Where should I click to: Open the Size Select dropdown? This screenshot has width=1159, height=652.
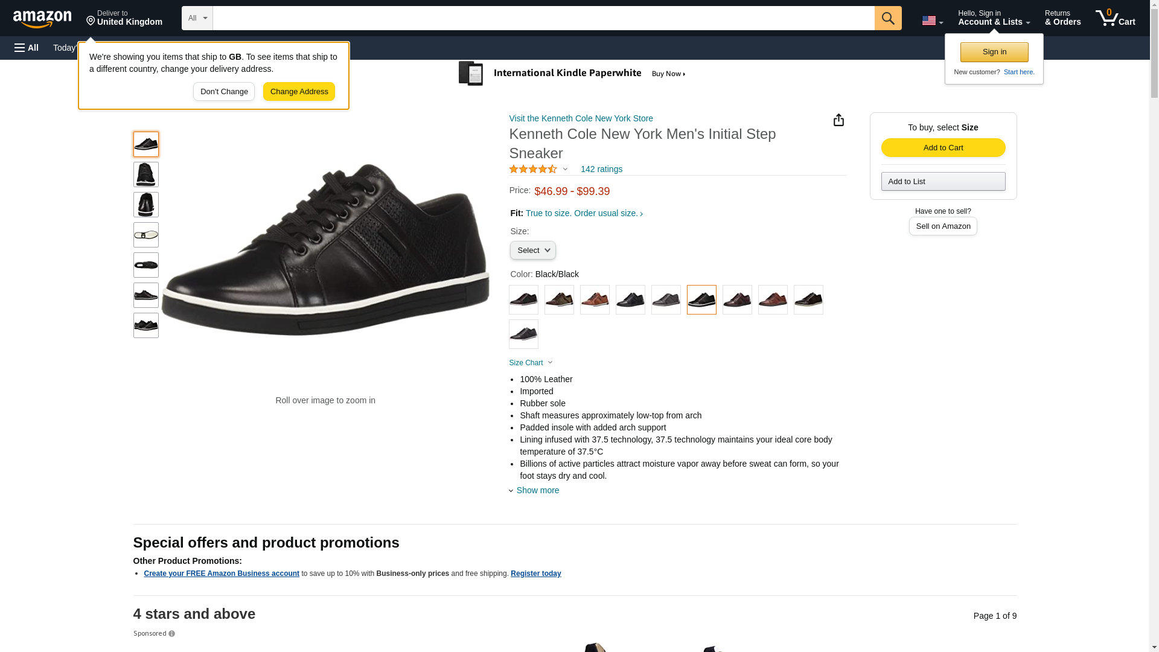(x=532, y=251)
